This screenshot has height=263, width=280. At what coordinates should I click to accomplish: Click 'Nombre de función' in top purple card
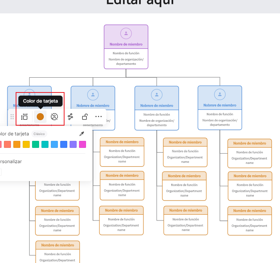tap(126, 53)
